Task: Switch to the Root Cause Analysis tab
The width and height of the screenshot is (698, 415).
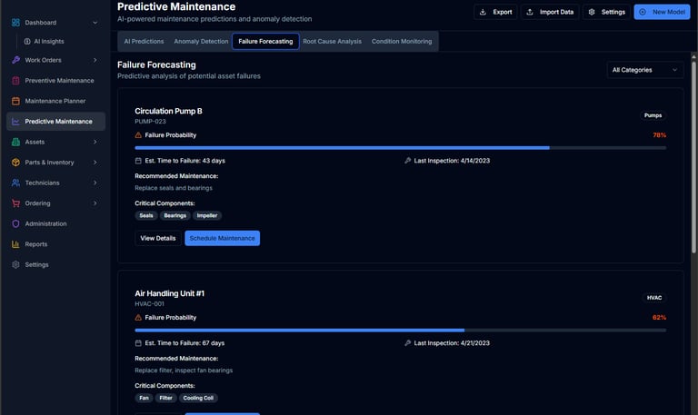Action: (332, 42)
